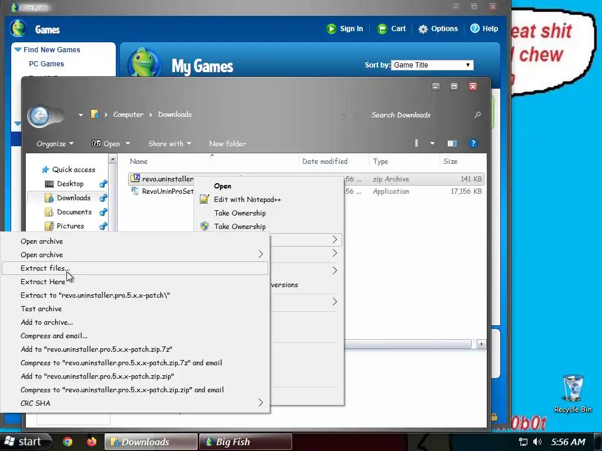Click the RevoUninProSetup application icon
The height and width of the screenshot is (451, 602).
coord(135,191)
